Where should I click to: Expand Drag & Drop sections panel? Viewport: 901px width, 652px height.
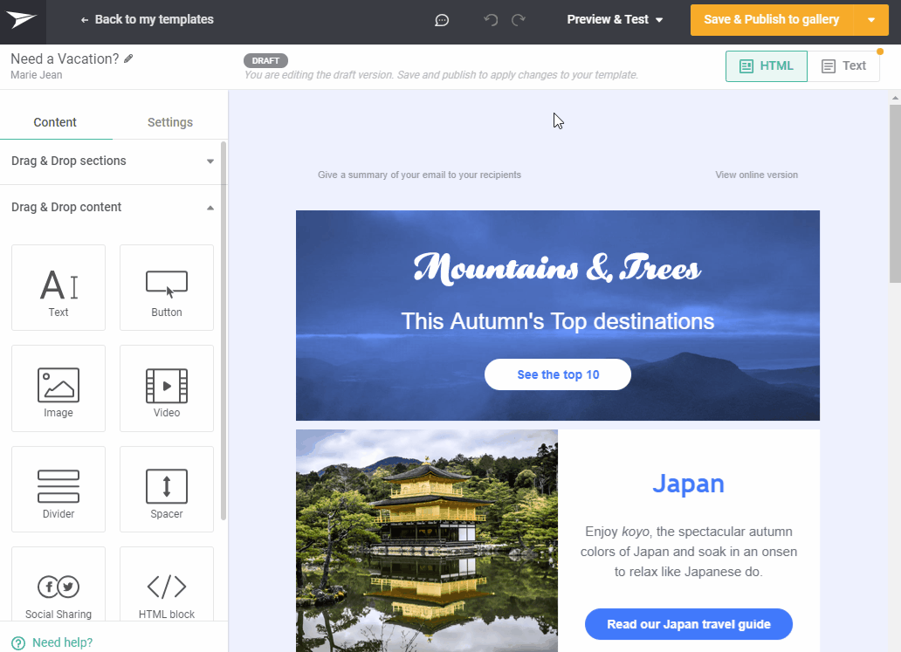pyautogui.click(x=112, y=161)
